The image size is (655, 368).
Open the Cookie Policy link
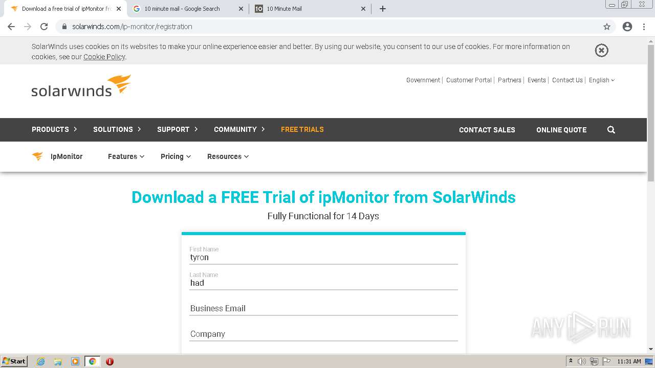click(104, 57)
